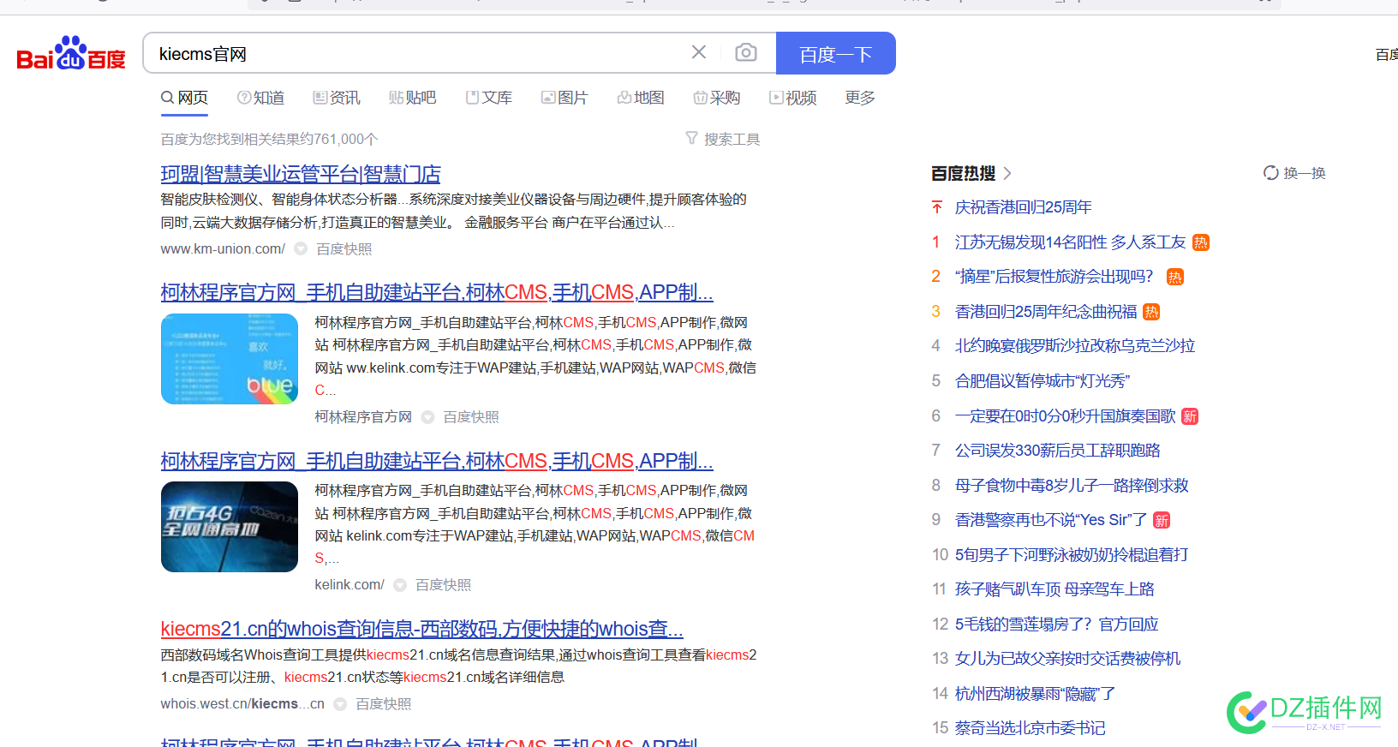Image resolution: width=1398 pixels, height=747 pixels.
Task: Open the 贴吧 tab
Action: point(412,98)
